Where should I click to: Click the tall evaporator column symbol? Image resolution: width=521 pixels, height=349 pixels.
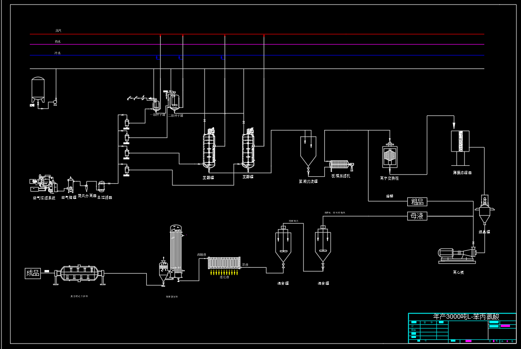[176, 250]
